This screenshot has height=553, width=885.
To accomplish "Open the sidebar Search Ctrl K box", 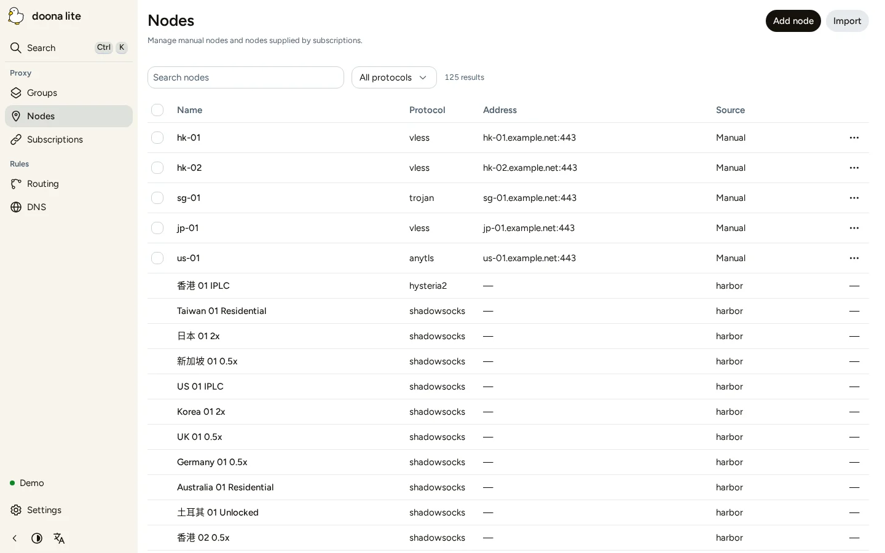I will tap(69, 48).
